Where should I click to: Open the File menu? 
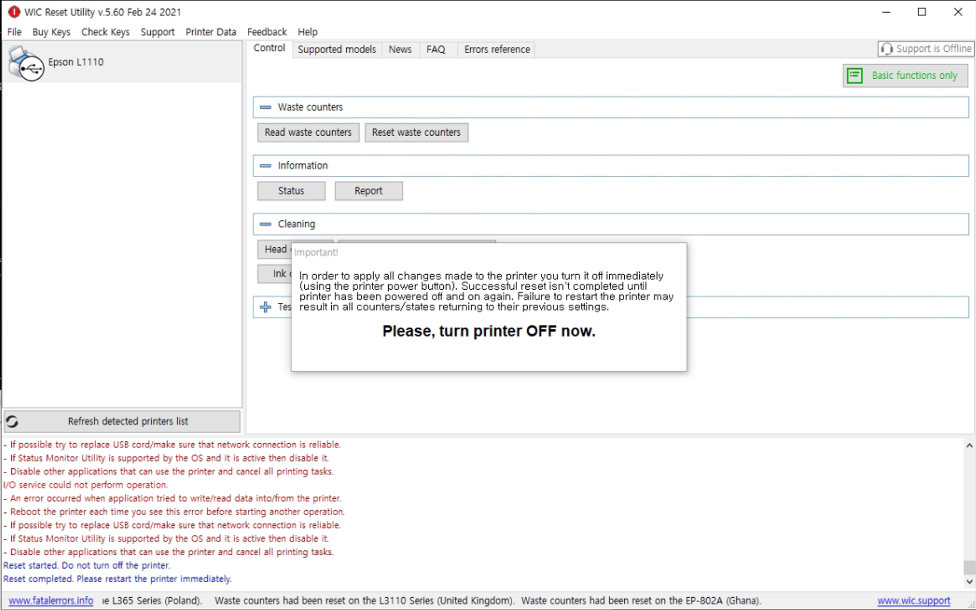point(15,32)
